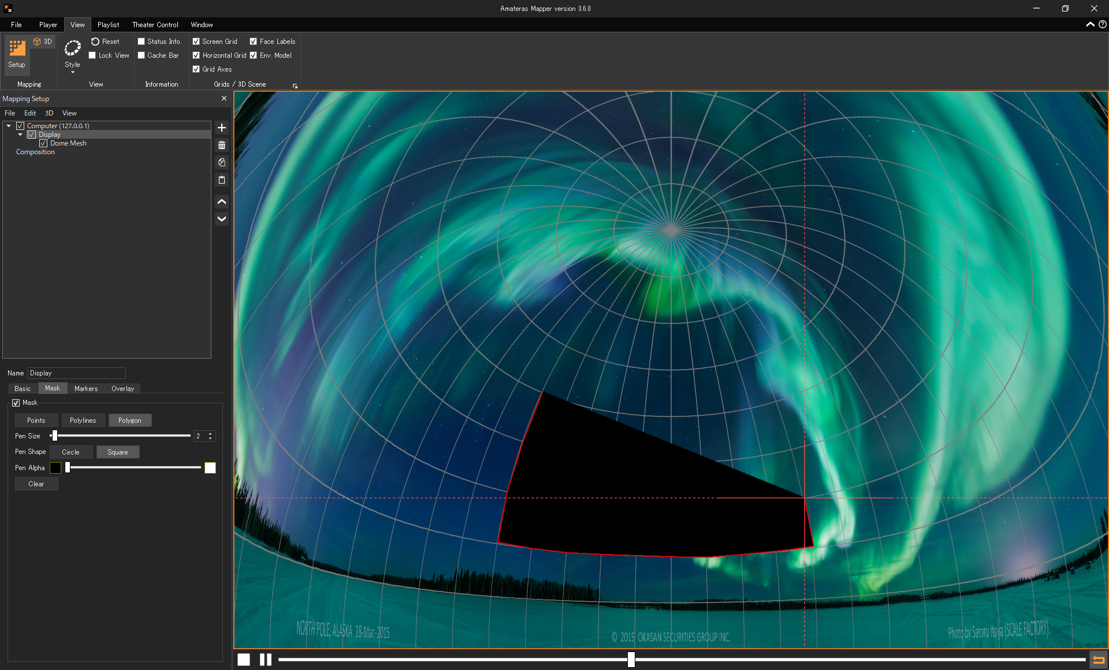Image resolution: width=1109 pixels, height=670 pixels.
Task: Select the Dome Mesh tree item
Action: coord(68,143)
